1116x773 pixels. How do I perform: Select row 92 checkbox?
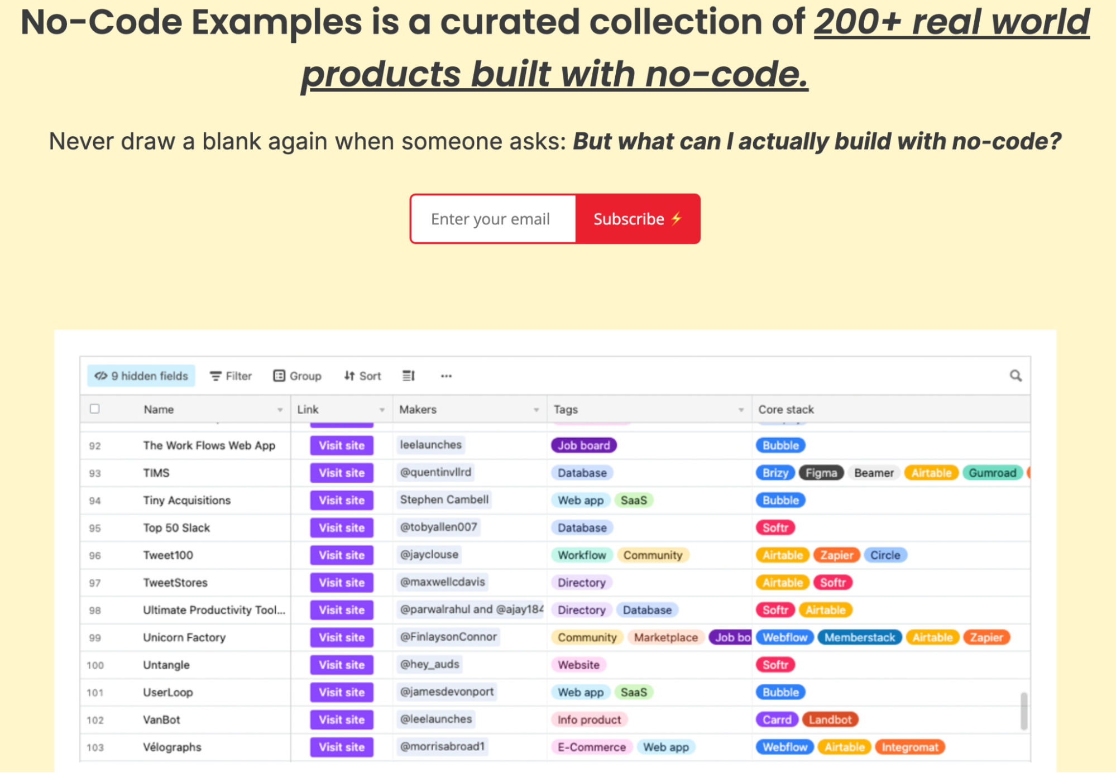point(94,445)
